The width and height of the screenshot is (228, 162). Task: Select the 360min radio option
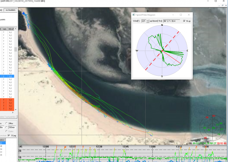(7, 127)
